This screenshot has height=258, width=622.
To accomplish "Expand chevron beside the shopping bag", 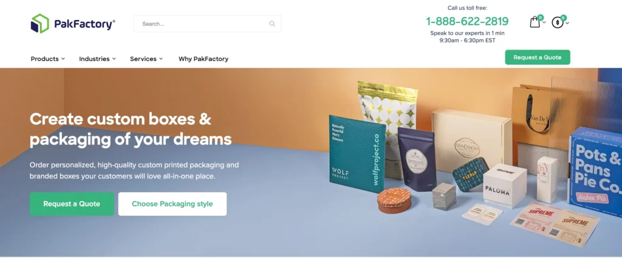I will [x=544, y=22].
